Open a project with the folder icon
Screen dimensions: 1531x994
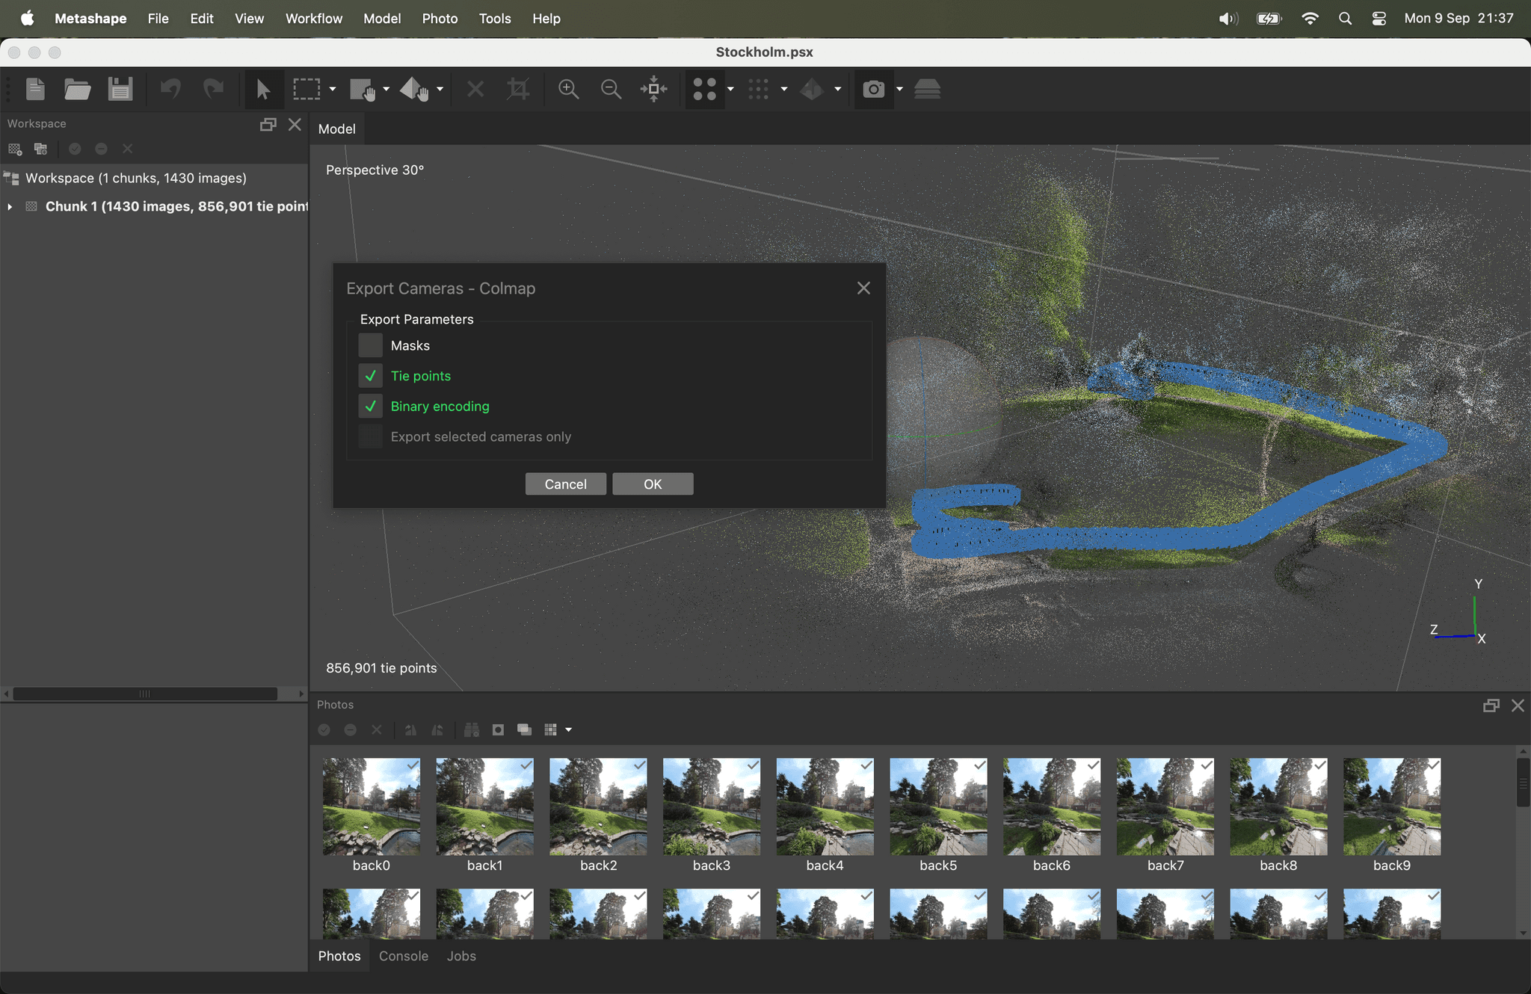point(77,89)
